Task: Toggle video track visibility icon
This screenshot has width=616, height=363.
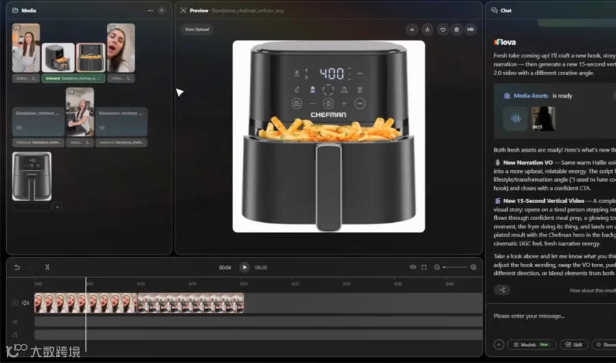Action: tap(15, 303)
